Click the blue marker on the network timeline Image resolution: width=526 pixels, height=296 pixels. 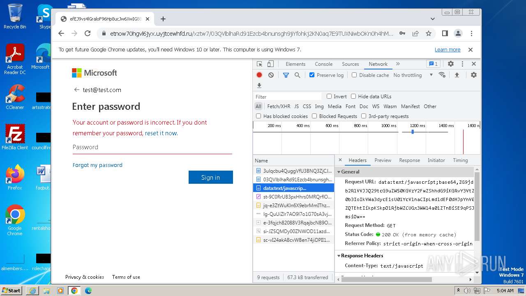(413, 132)
